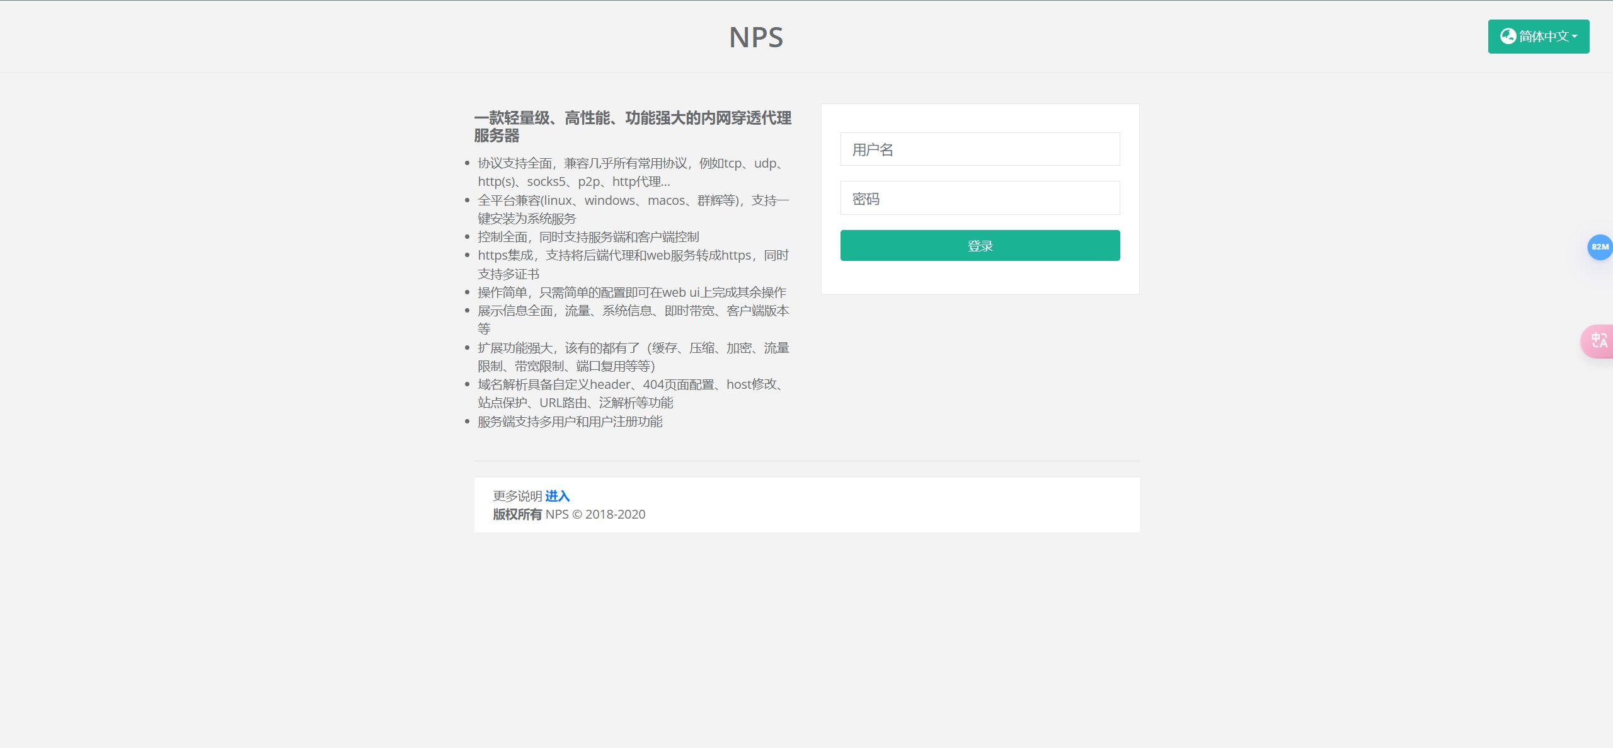Focus the 密码 password field
This screenshot has width=1613, height=748.
pos(980,199)
